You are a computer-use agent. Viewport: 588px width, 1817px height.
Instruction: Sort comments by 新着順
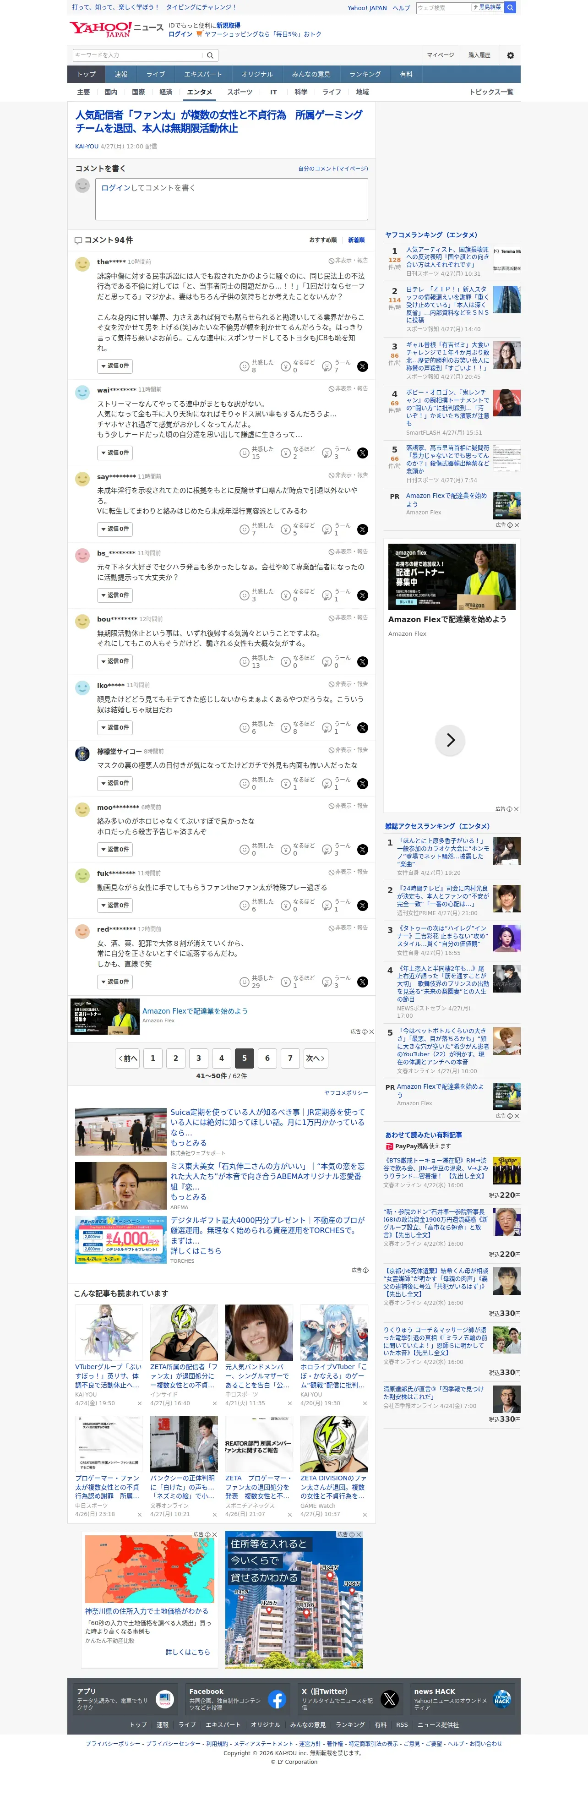pos(356,240)
